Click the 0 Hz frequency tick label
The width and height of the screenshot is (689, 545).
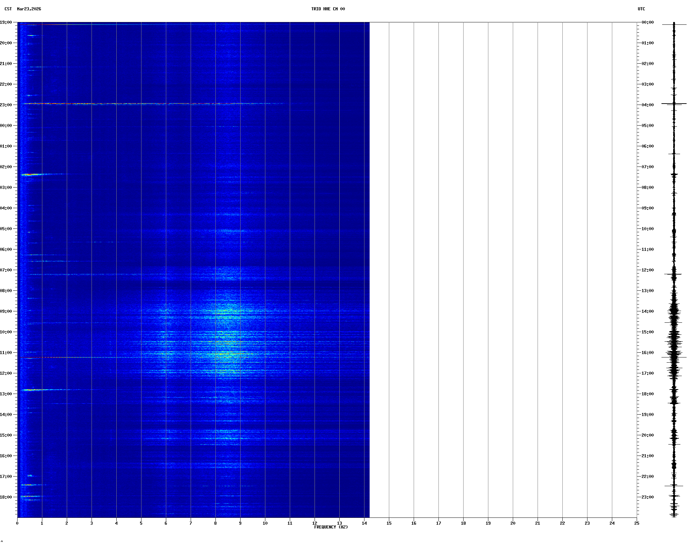tap(17, 523)
